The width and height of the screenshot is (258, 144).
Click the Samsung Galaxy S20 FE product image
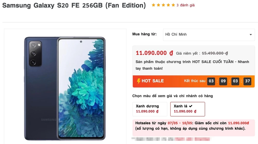coord(65,88)
